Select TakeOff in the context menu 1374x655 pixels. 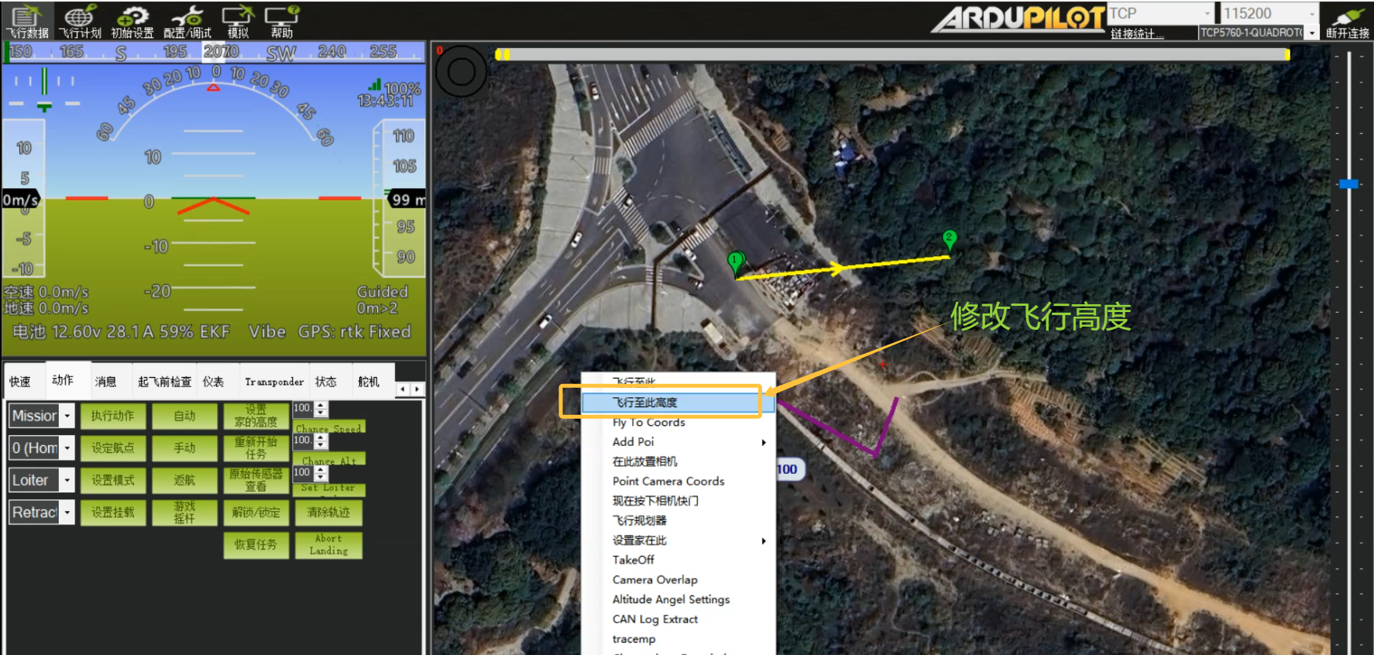coord(634,560)
